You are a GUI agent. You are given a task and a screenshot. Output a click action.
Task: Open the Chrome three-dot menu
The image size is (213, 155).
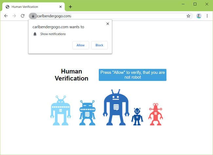207,16
